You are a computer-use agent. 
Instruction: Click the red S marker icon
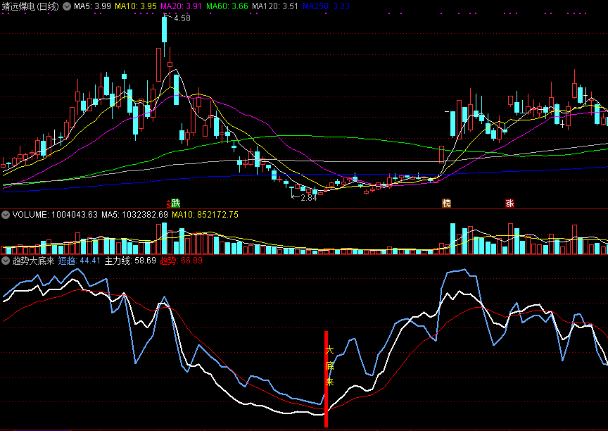point(169,204)
